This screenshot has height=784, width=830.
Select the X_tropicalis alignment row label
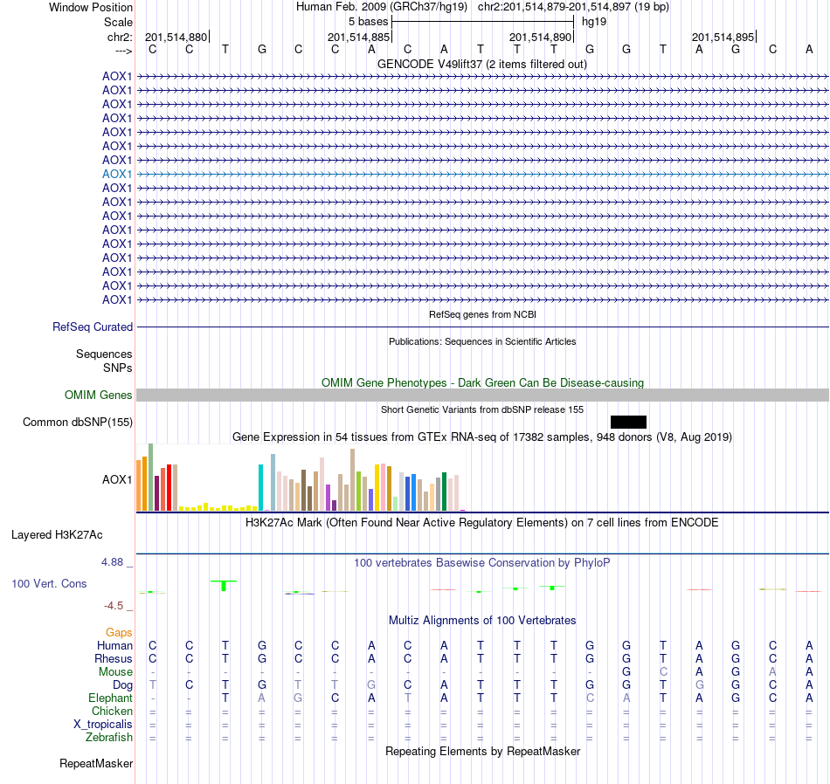coord(103,725)
